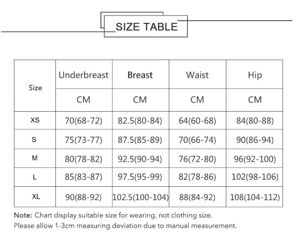Select the Underbreast column header
295x234 pixels.
pos(83,75)
